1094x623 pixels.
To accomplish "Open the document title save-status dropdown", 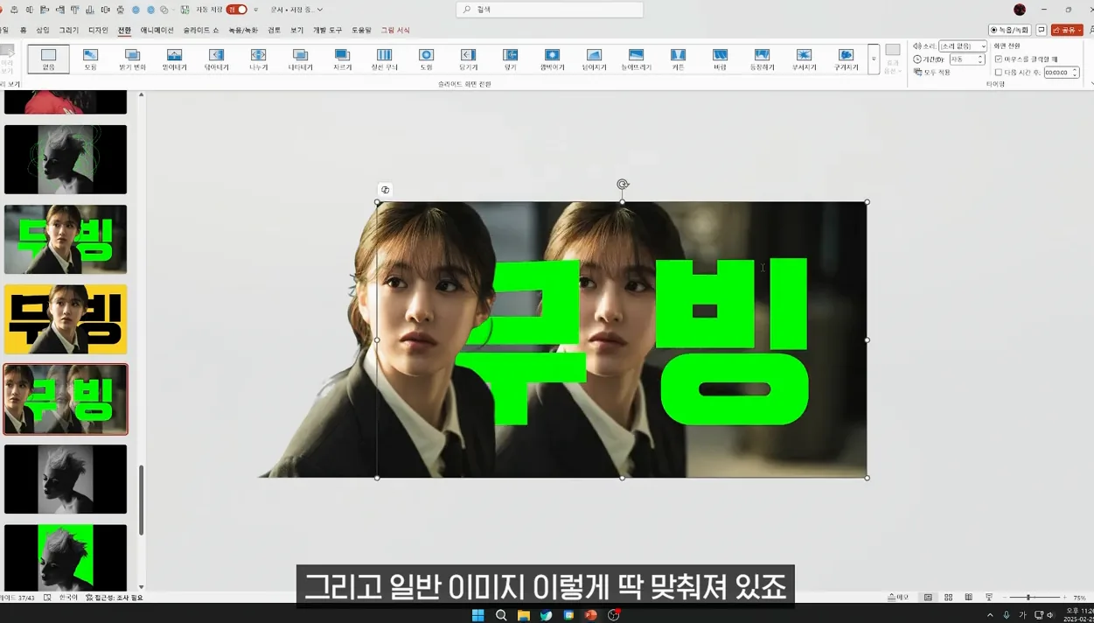I will (x=319, y=10).
